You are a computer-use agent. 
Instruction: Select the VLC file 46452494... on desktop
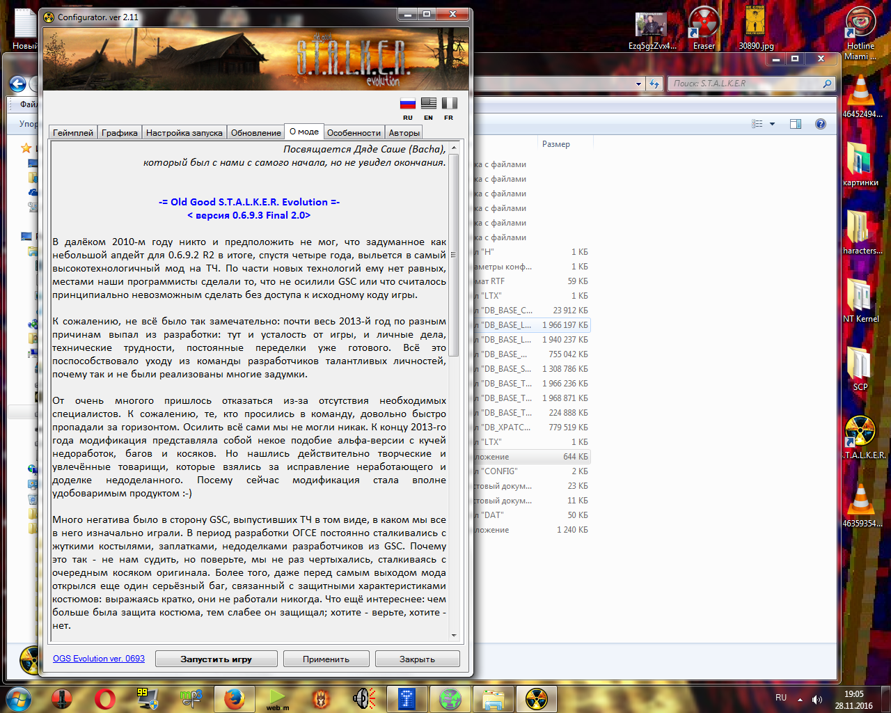(861, 96)
